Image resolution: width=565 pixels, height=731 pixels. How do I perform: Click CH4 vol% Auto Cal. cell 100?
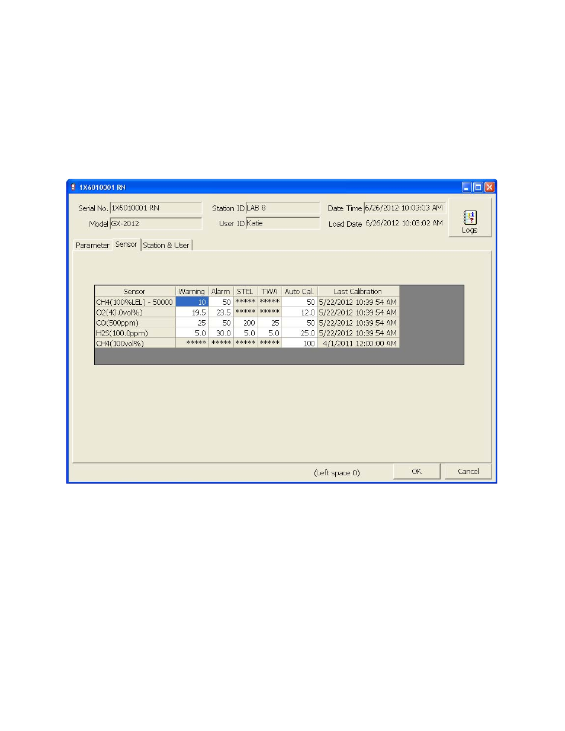[x=299, y=343]
